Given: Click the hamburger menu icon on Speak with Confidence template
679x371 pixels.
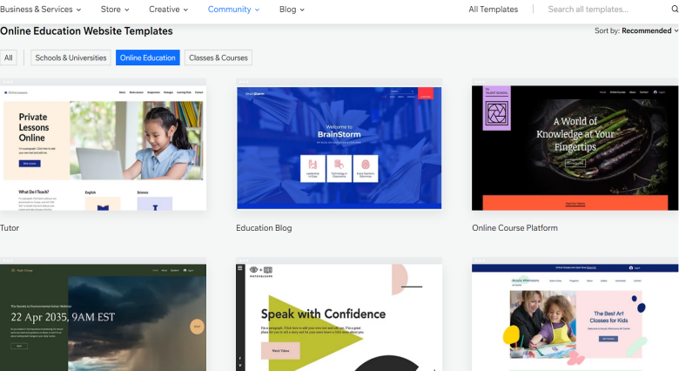Looking at the screenshot, I should pyautogui.click(x=240, y=268).
